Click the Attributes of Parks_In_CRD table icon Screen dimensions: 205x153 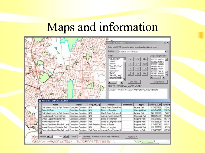(x=40, y=101)
